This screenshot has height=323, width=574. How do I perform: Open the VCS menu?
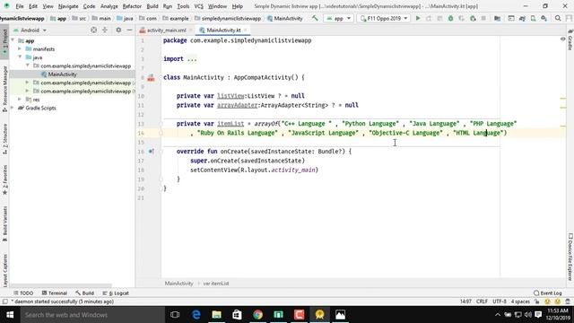click(198, 6)
